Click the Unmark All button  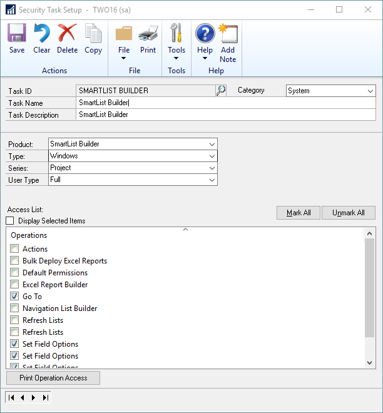click(x=348, y=213)
